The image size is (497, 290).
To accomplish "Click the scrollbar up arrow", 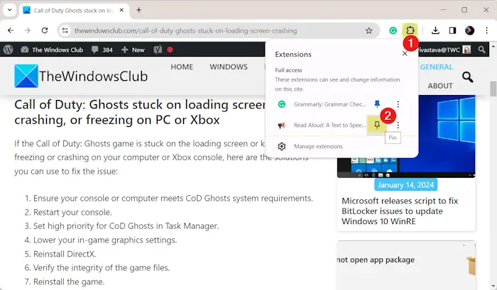I will pyautogui.click(x=493, y=46).
